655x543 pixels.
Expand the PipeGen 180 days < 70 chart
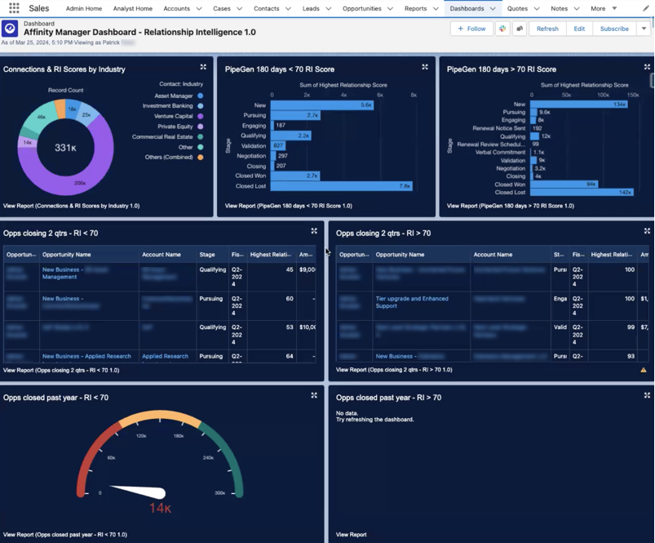click(x=425, y=68)
